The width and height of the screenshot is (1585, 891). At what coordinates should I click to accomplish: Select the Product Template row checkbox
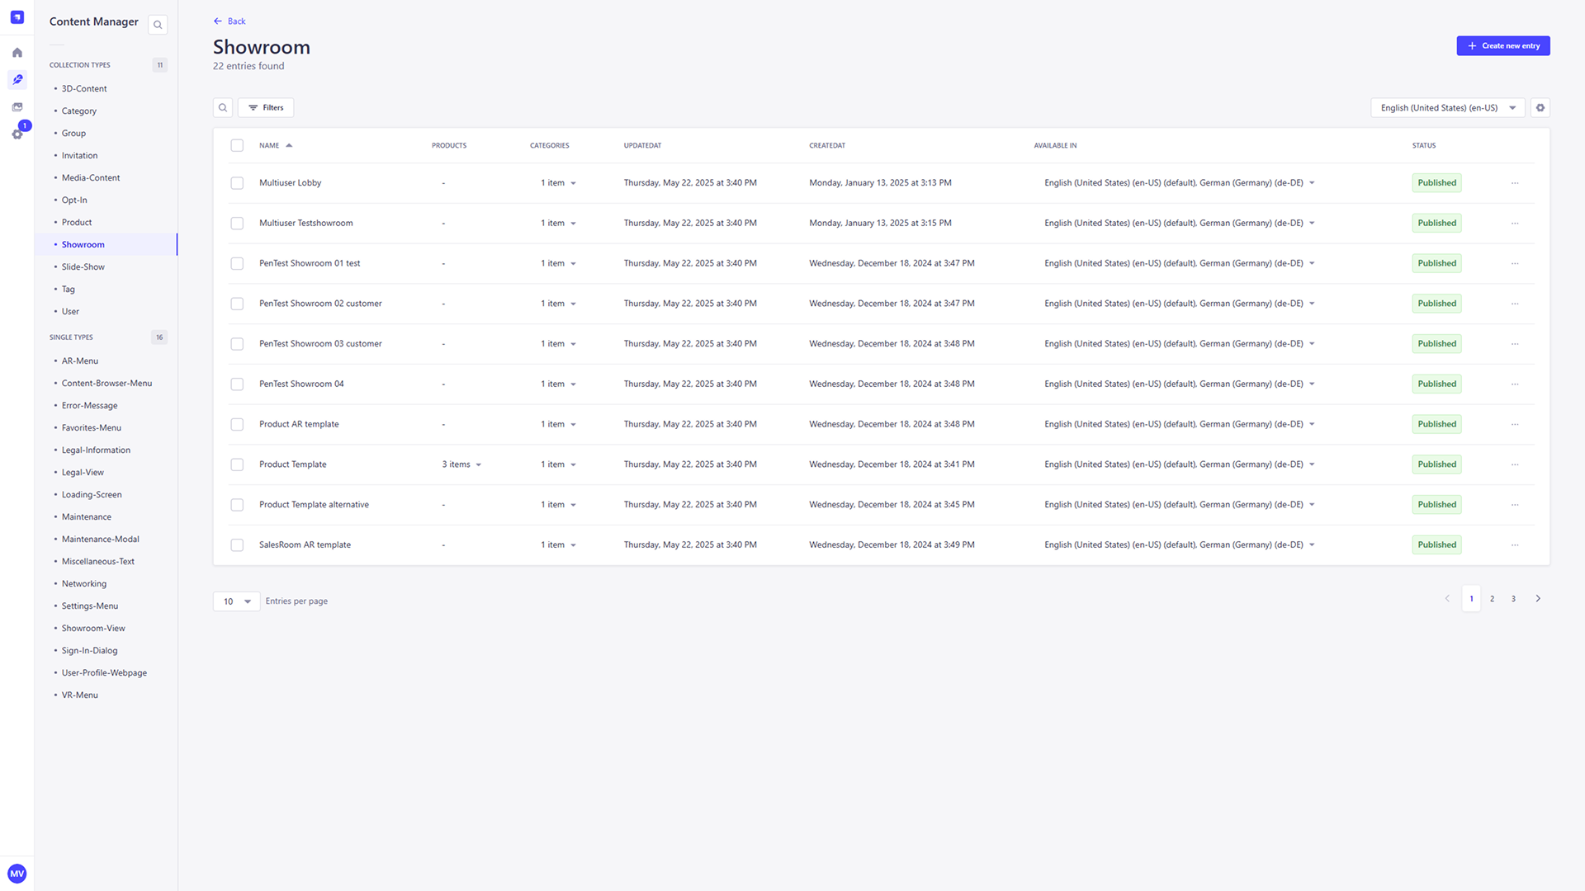pyautogui.click(x=237, y=464)
